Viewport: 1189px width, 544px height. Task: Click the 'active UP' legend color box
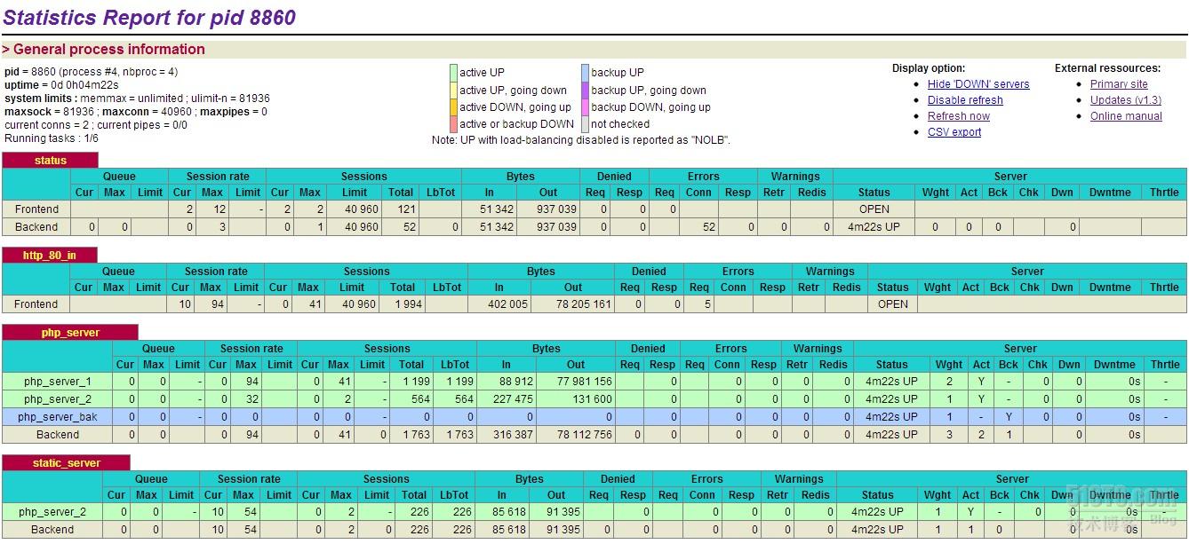coord(454,73)
